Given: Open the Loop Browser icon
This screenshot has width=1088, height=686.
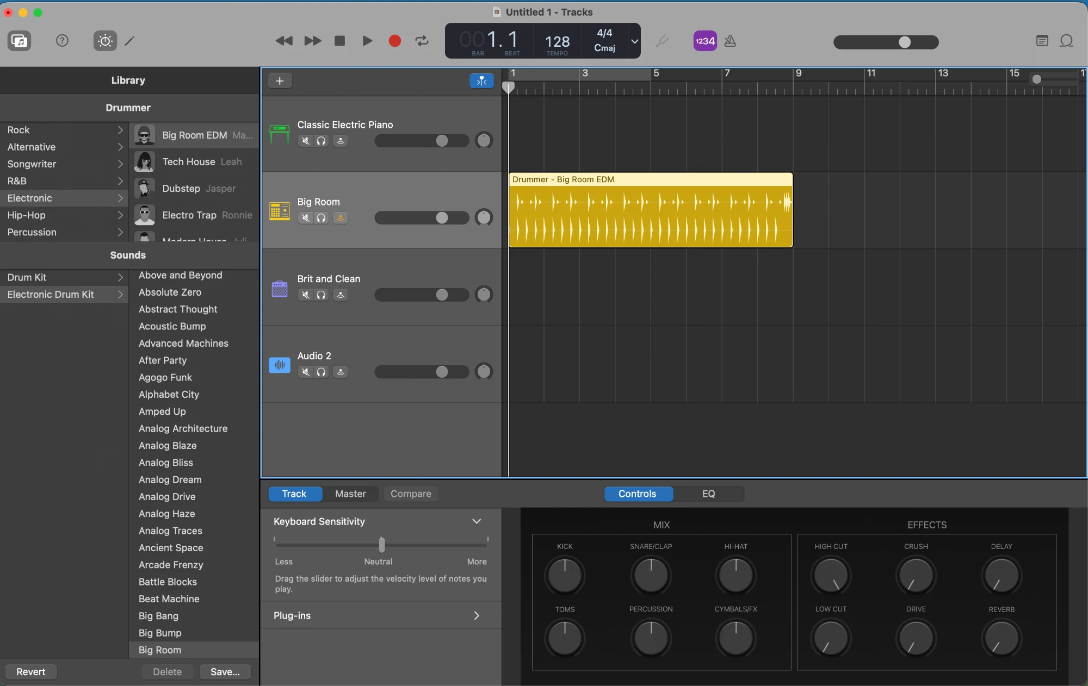Looking at the screenshot, I should click(1067, 41).
